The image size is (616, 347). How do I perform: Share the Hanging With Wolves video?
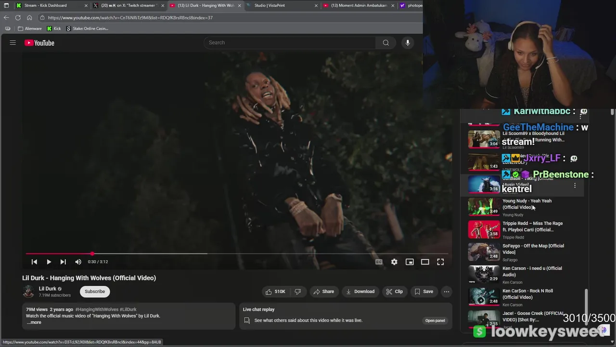coord(324,292)
